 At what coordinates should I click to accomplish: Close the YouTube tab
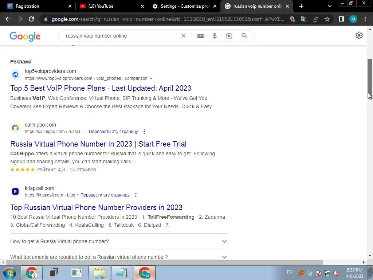[x=142, y=6]
